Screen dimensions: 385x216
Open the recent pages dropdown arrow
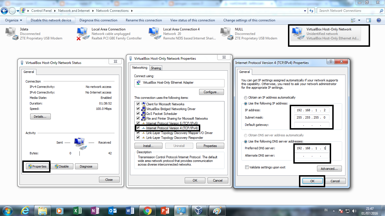[18, 11]
